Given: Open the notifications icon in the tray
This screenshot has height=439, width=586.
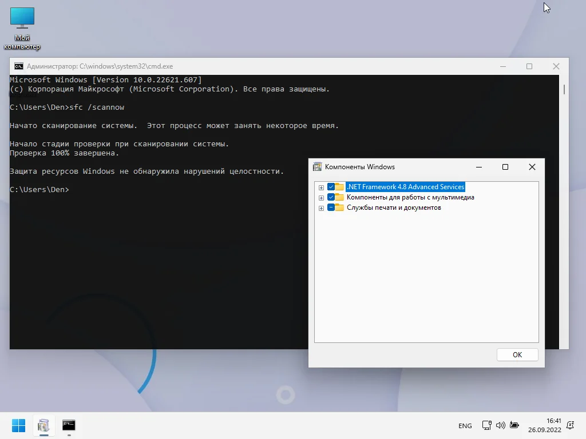Looking at the screenshot, I should pos(571,425).
